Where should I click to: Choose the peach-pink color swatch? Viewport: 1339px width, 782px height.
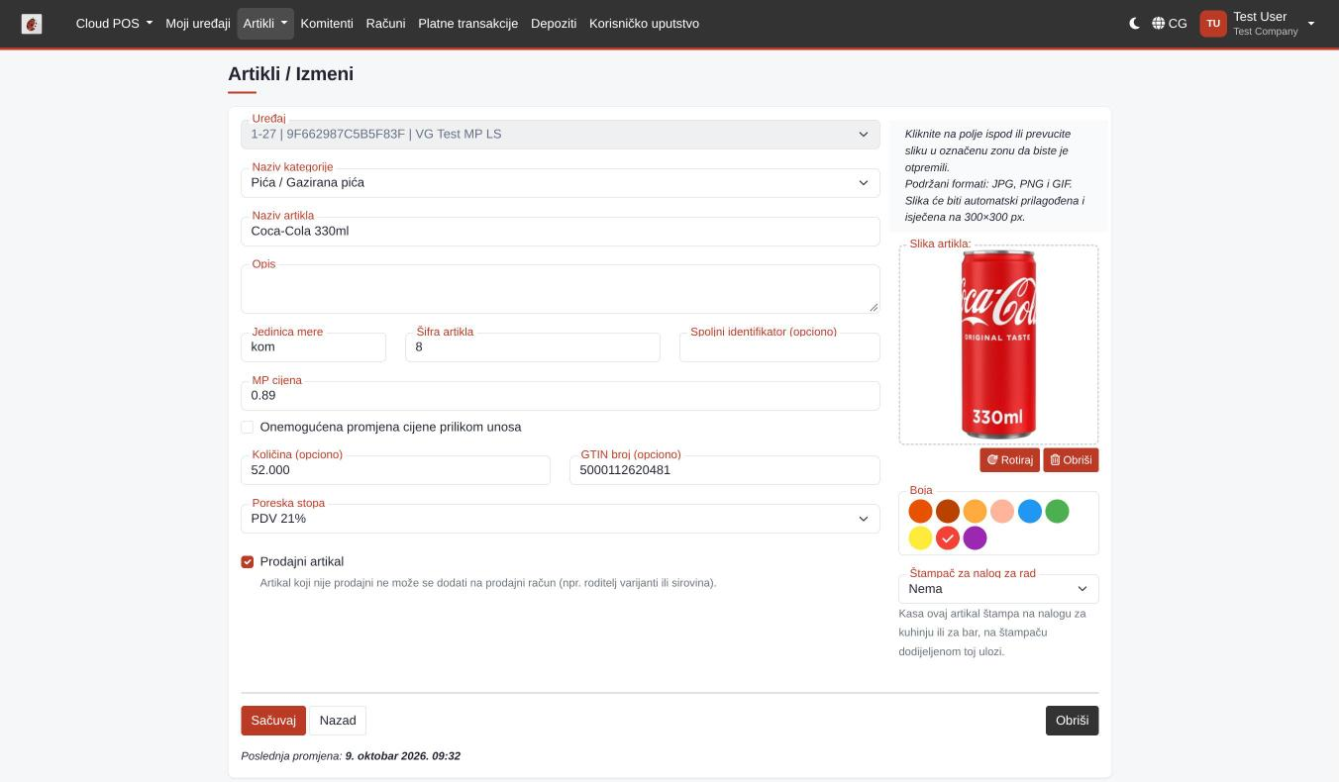pyautogui.click(x=1002, y=511)
